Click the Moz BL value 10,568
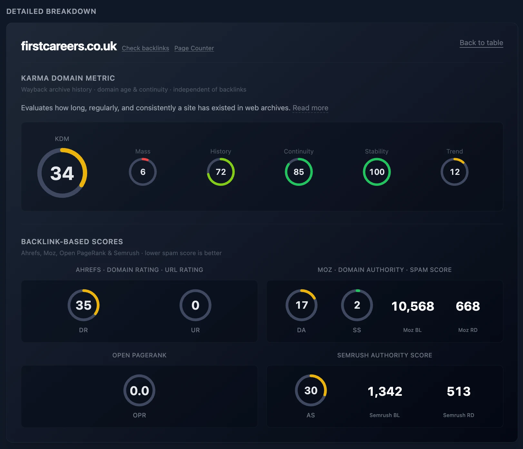The width and height of the screenshot is (523, 449). click(413, 306)
